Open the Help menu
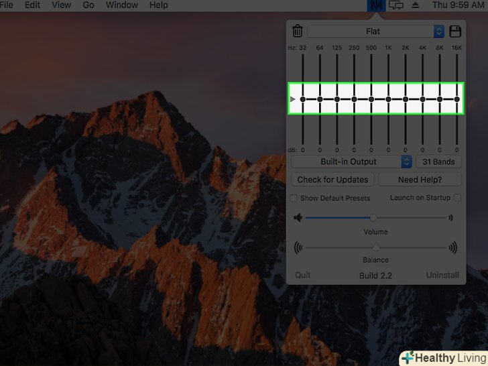Screen dimensions: 488x366 [x=159, y=5]
